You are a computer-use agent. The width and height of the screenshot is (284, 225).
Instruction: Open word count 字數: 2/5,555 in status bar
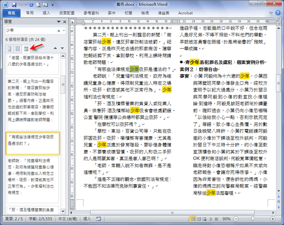(x=41, y=219)
